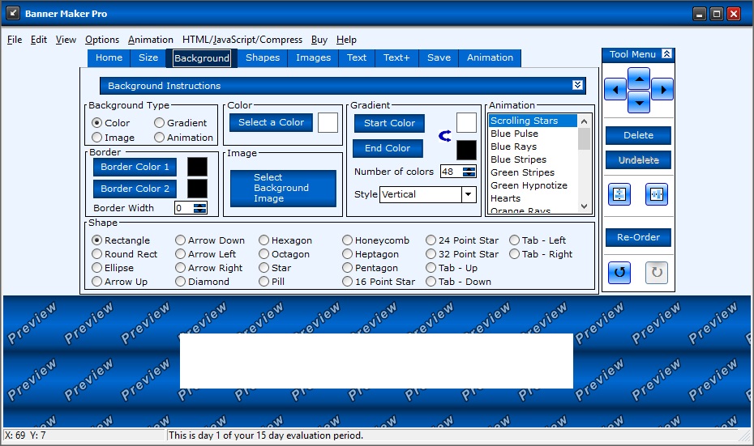
Task: Click the white background color swatch
Action: (x=328, y=122)
